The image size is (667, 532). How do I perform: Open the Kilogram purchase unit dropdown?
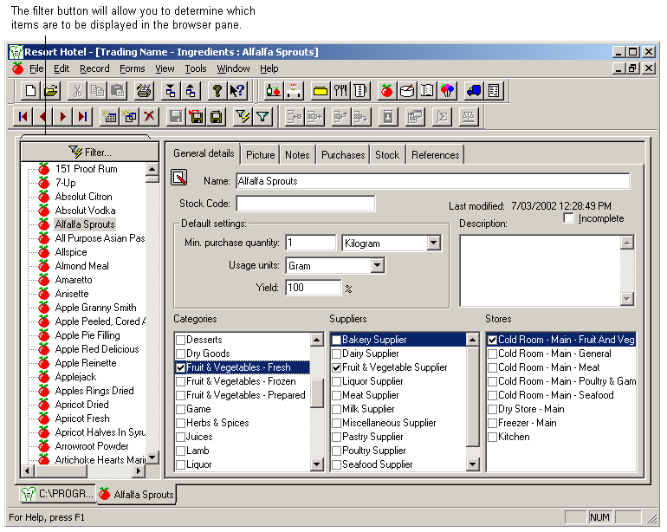pos(433,243)
